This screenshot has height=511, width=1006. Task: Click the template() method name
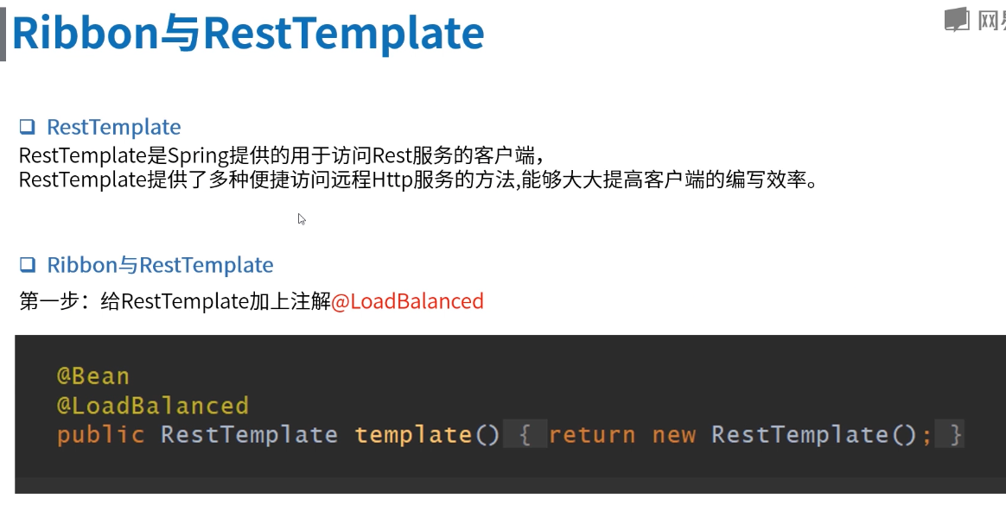tap(427, 435)
